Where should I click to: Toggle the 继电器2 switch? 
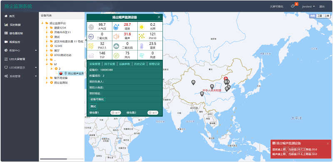click(153, 113)
